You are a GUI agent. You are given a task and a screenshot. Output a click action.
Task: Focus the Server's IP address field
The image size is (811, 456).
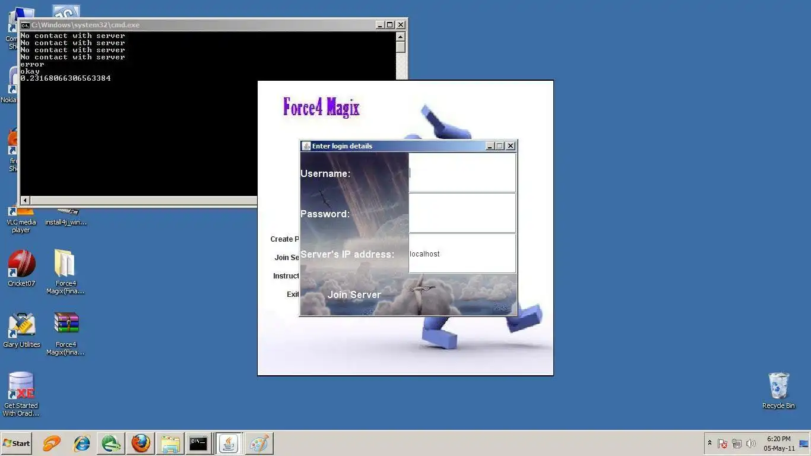point(462,254)
